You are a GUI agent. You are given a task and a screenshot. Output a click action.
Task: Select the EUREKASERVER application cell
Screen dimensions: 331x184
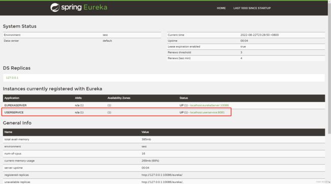[15, 105]
